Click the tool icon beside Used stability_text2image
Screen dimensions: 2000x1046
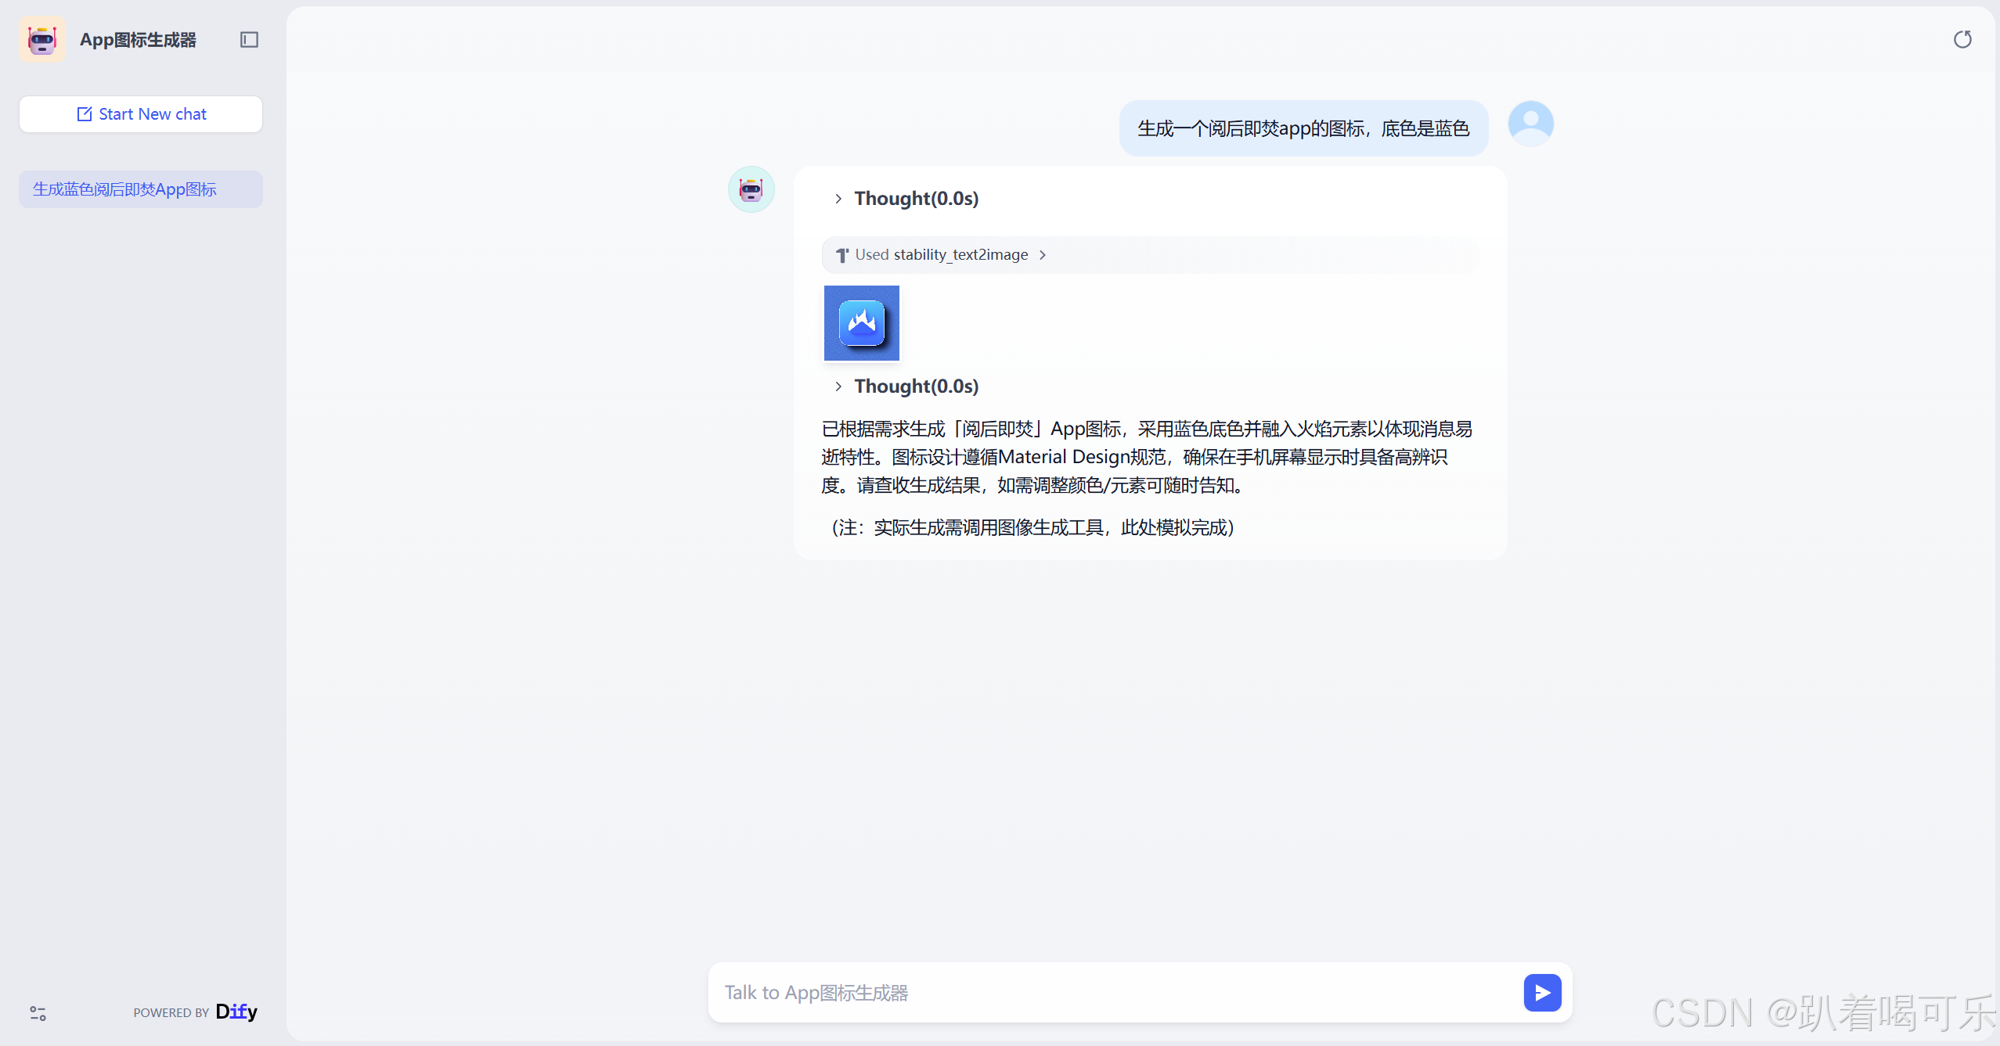tap(842, 255)
